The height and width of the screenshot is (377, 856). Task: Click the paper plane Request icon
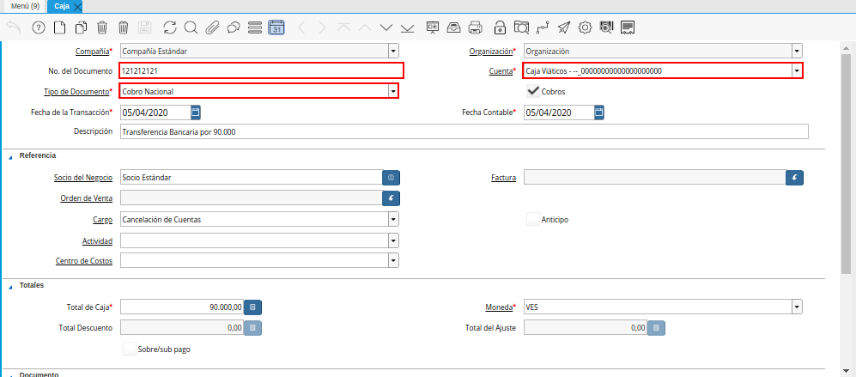point(564,27)
